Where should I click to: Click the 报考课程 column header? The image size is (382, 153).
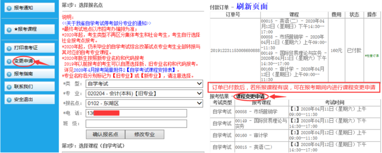pyautogui.click(x=262, y=102)
